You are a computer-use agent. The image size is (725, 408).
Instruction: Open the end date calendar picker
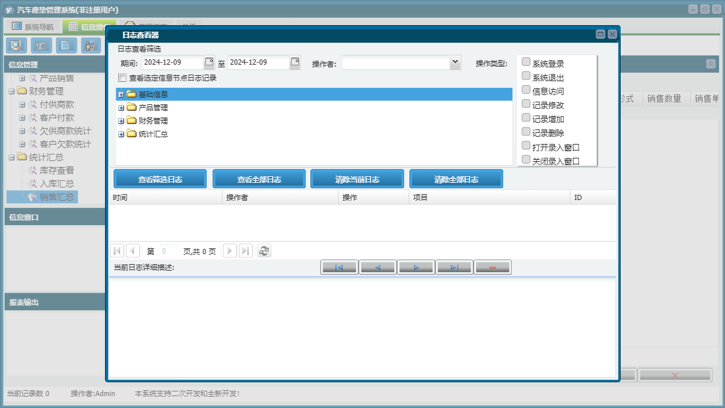click(x=295, y=62)
